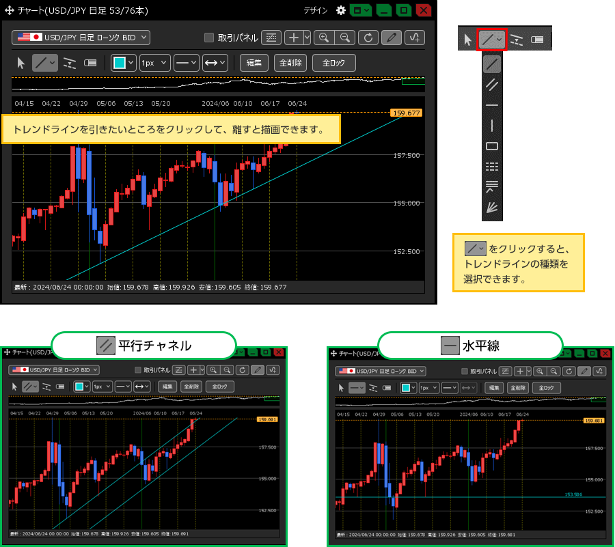This screenshot has width=615, height=547.
Task: Choose the rectangle shape option in the tool list
Action: pos(492,146)
